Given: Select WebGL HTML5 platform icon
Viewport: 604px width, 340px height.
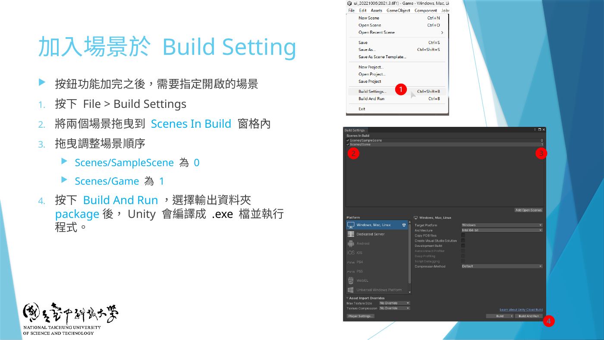Looking at the screenshot, I should tap(351, 280).
